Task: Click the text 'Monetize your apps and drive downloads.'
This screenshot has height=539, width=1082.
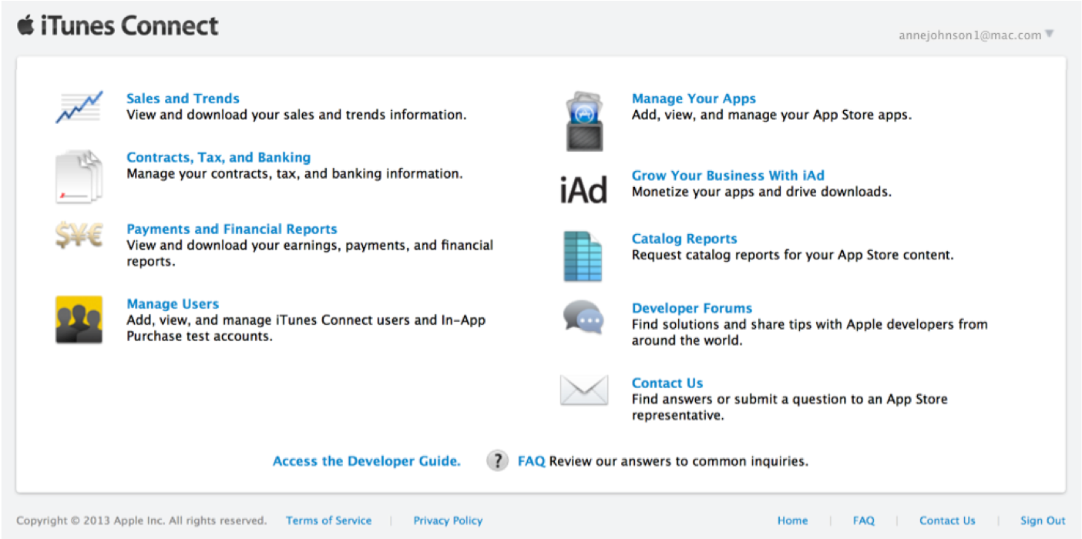Action: (761, 192)
